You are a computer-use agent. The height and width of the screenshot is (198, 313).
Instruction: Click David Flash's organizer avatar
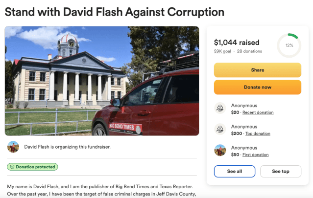[x=13, y=147]
